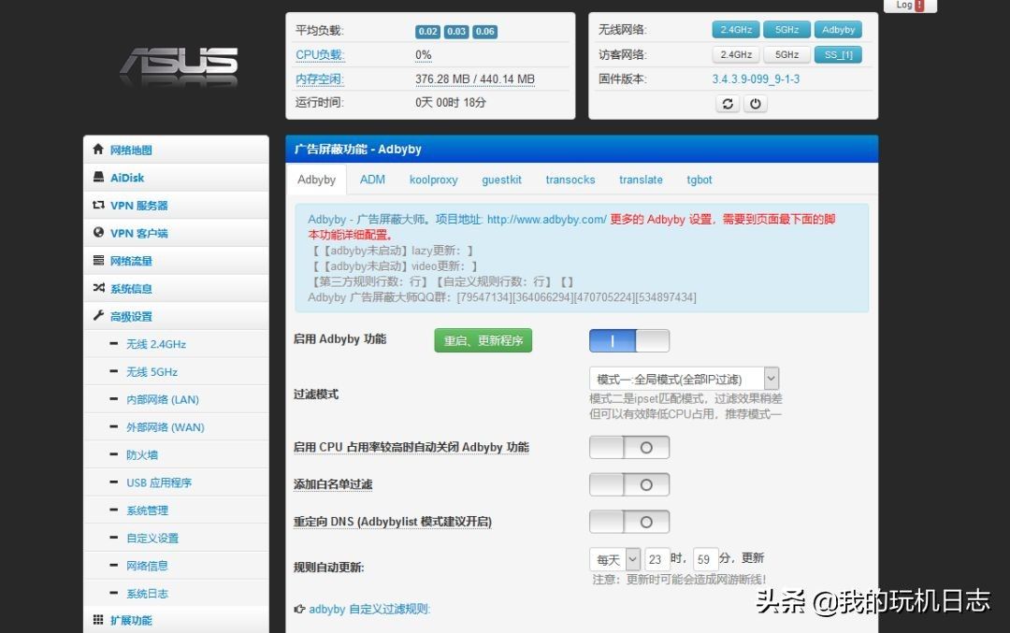Open the guestkit tab
1010x633 pixels.
(x=502, y=180)
